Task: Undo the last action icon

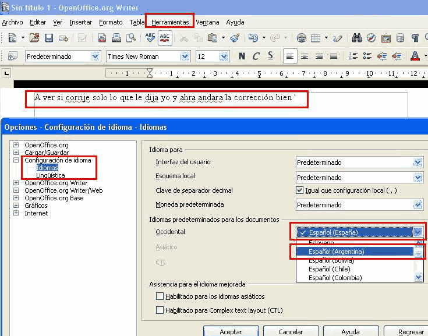Action: [253, 38]
